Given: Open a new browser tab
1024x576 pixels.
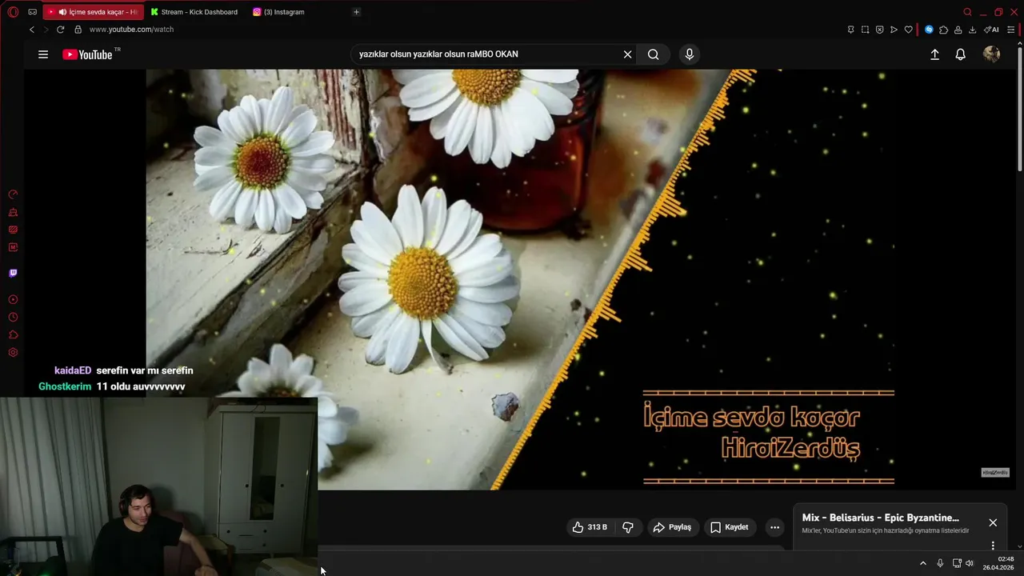Looking at the screenshot, I should 356,12.
